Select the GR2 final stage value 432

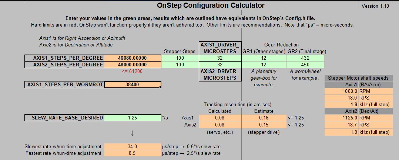click(305, 58)
